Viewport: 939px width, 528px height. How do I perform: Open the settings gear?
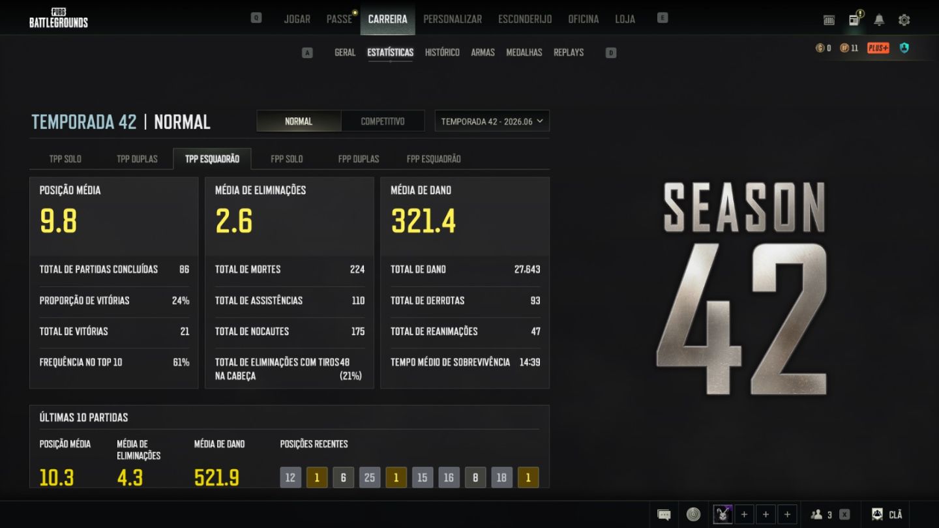(x=904, y=20)
